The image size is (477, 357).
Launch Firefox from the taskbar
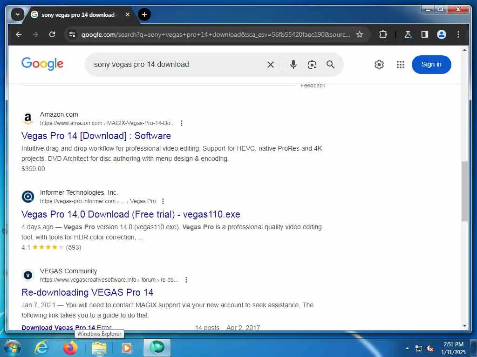(70, 348)
